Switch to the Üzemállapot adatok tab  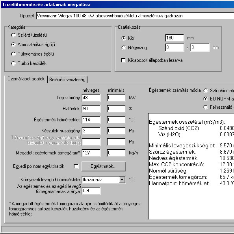pyautogui.click(x=26, y=79)
